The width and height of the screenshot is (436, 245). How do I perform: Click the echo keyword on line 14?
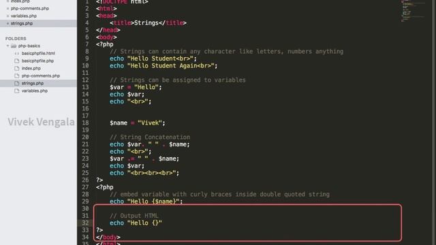pyautogui.click(x=116, y=95)
